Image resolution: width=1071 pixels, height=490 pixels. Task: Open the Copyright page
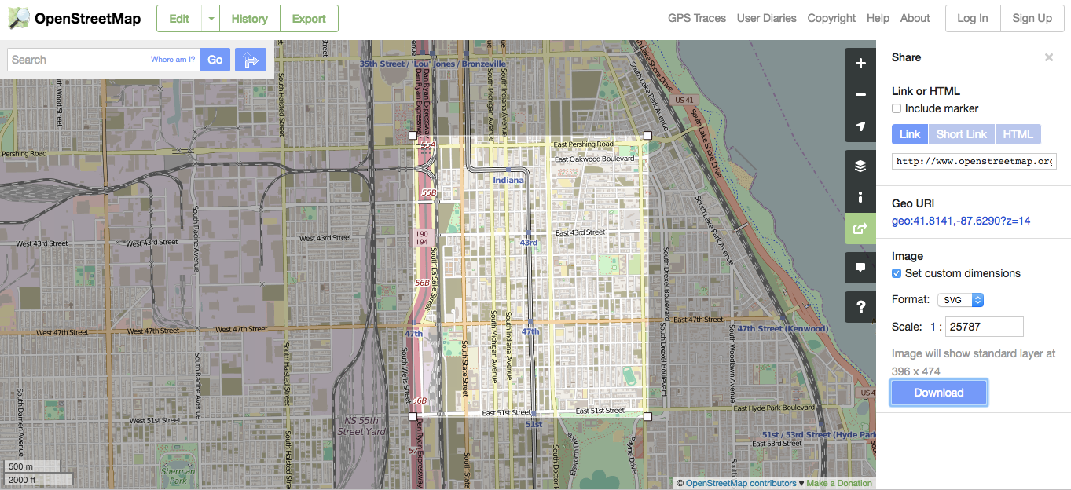pos(831,18)
